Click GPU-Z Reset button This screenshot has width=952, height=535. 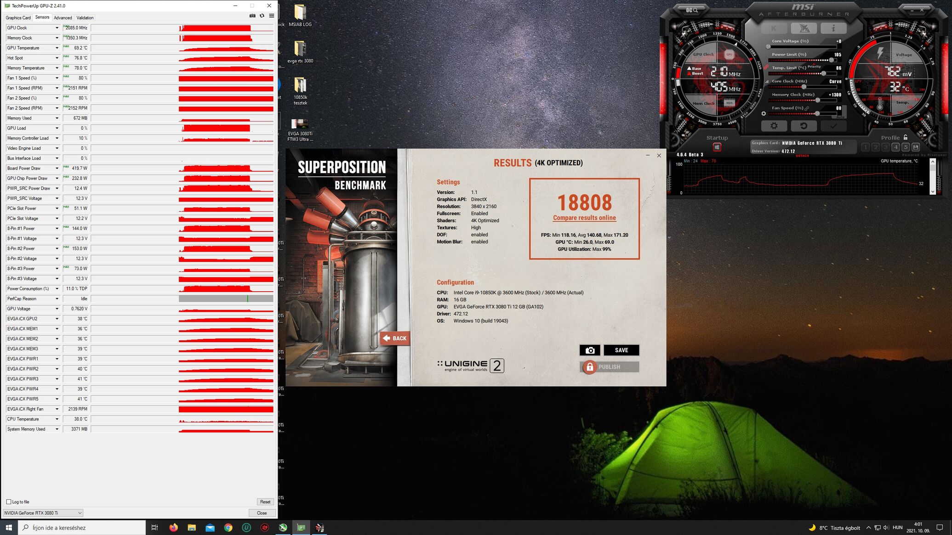[x=265, y=502]
